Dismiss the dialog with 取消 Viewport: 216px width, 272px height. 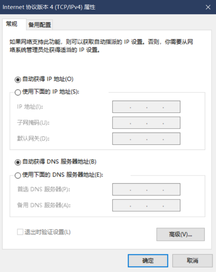click(192, 260)
